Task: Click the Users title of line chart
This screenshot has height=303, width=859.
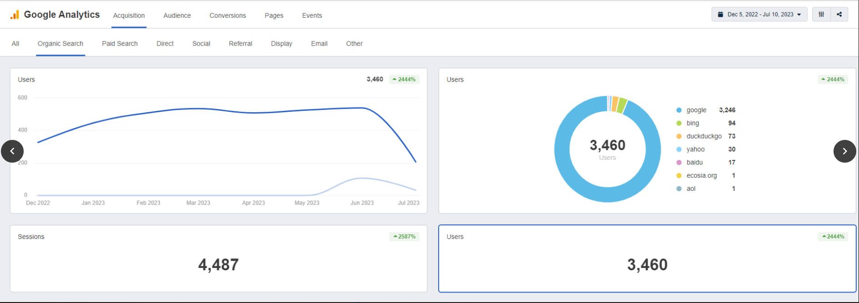Action: coord(26,79)
